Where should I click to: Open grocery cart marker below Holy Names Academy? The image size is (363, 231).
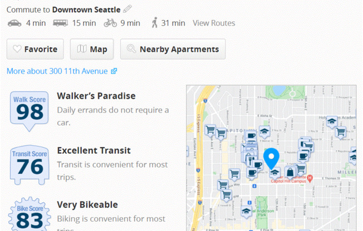pyautogui.click(x=341, y=132)
